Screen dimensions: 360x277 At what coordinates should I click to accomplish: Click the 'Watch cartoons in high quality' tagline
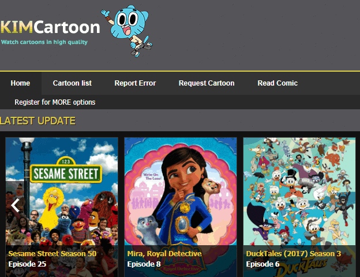44,42
